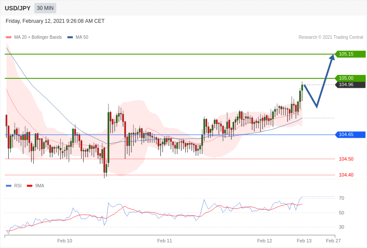Viewport: 367px width, 248px height.
Task: Click the blue RSI legend swatch
Action: coord(9,186)
